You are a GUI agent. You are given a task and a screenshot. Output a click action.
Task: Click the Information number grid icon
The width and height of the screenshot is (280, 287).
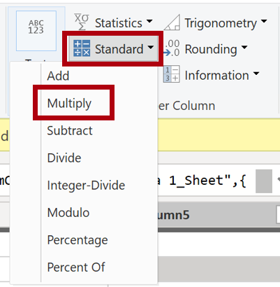point(172,74)
